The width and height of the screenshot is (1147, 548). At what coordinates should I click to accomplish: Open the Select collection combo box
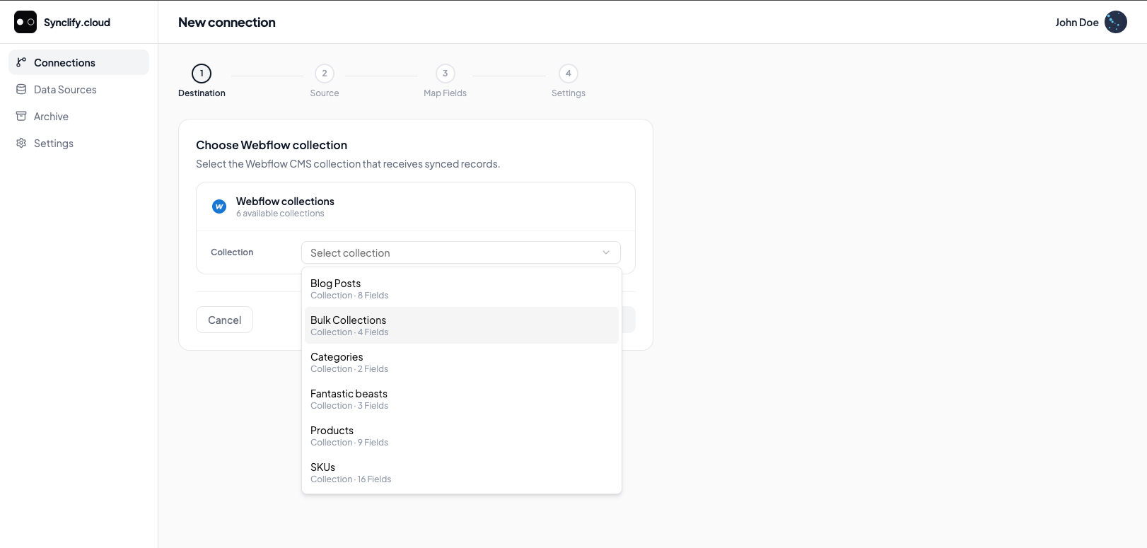(x=461, y=252)
